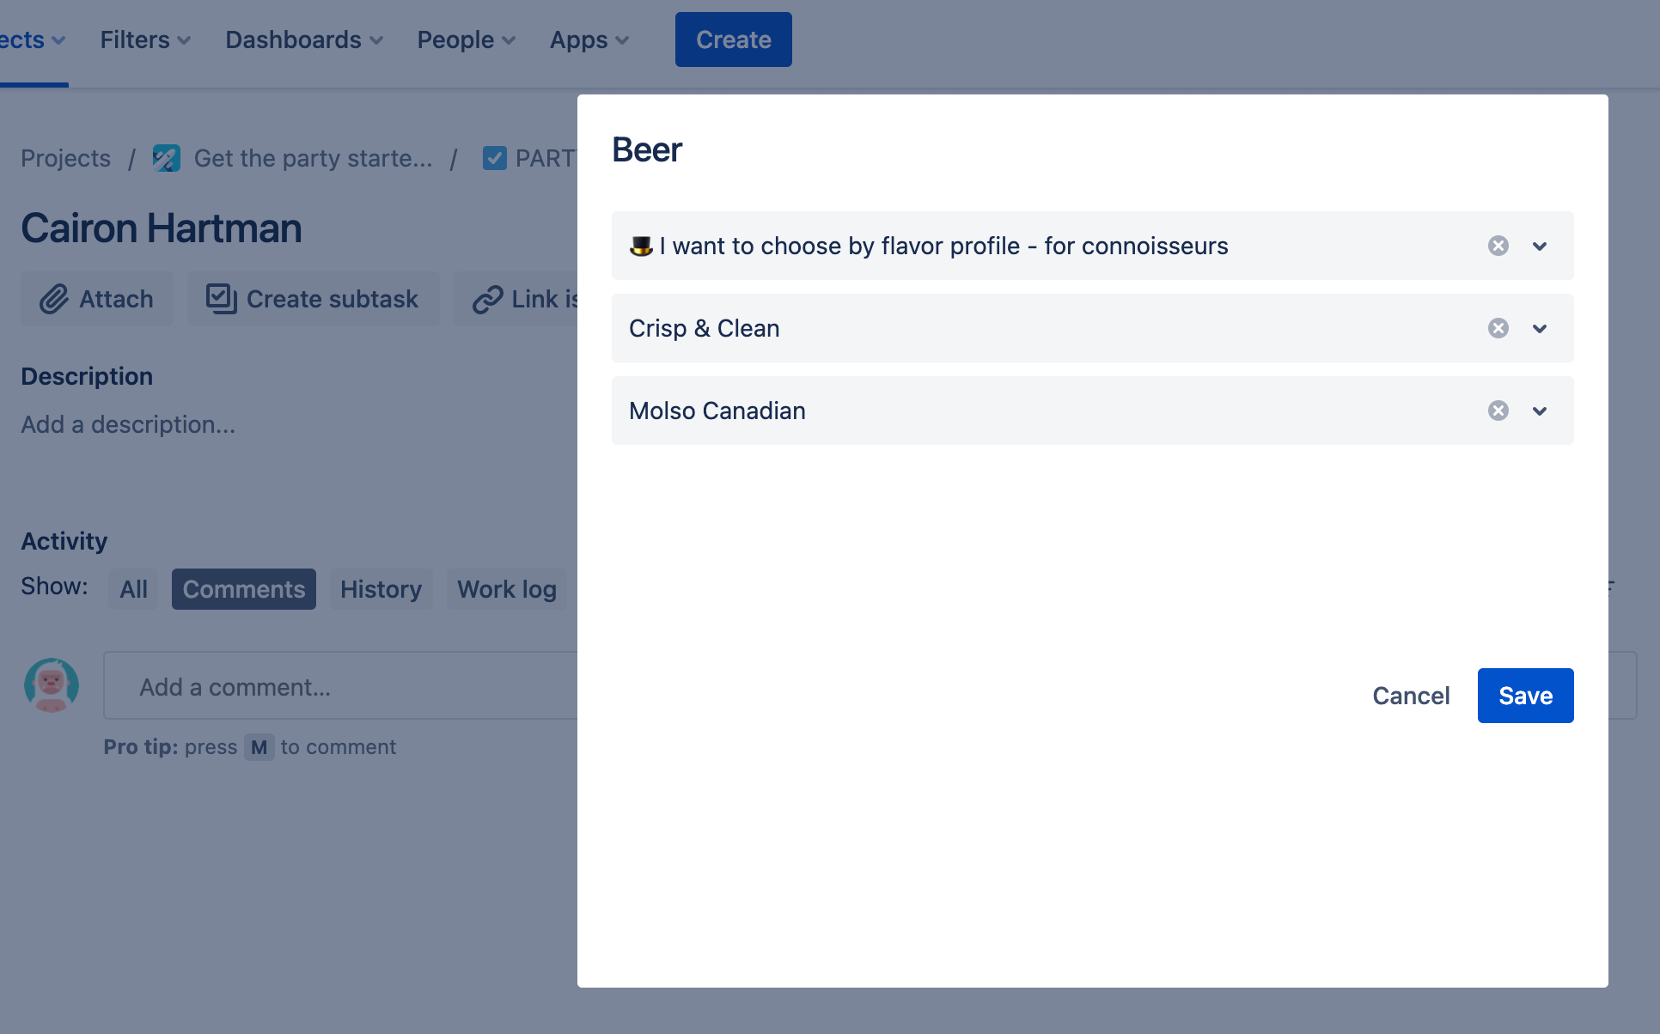The height and width of the screenshot is (1034, 1660).
Task: Select the flavor profile for connoisseurs field
Action: 1093,246
